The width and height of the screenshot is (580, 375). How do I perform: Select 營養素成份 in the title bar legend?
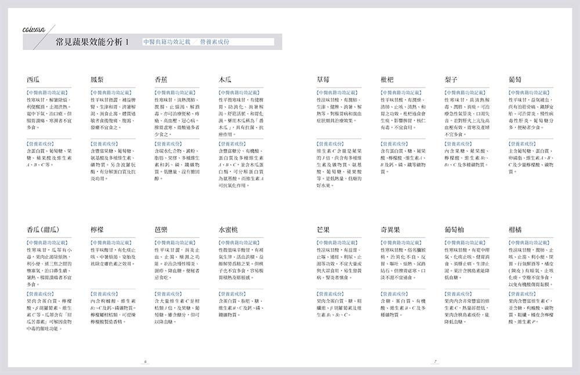click(x=215, y=42)
